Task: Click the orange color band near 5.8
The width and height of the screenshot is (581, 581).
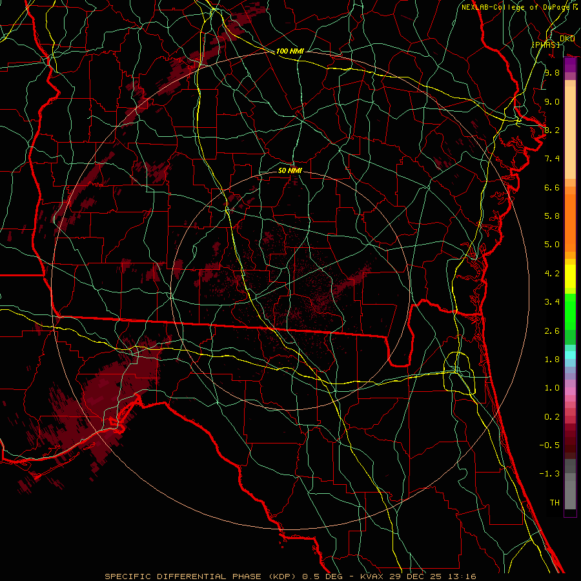Action: click(570, 216)
